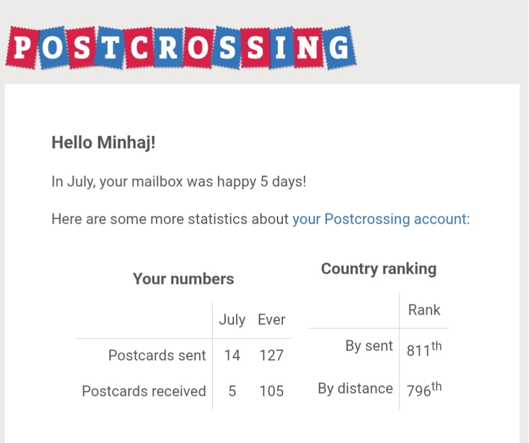Click the all-time sent value 127
This screenshot has width=529, height=443.
click(x=271, y=356)
